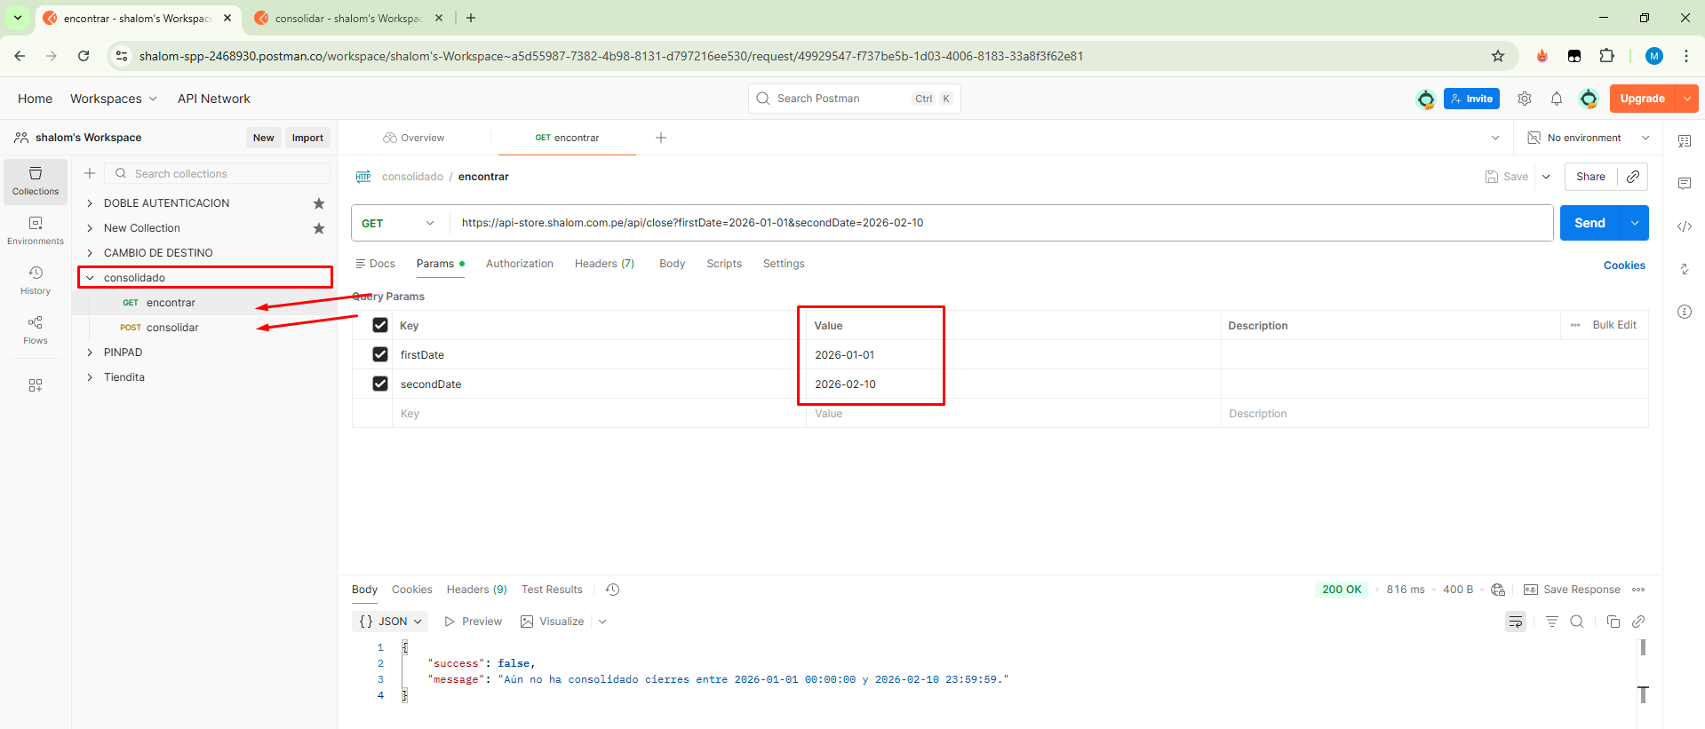The image size is (1705, 729).
Task: Copy the response body with copy icon
Action: pos(1613,622)
